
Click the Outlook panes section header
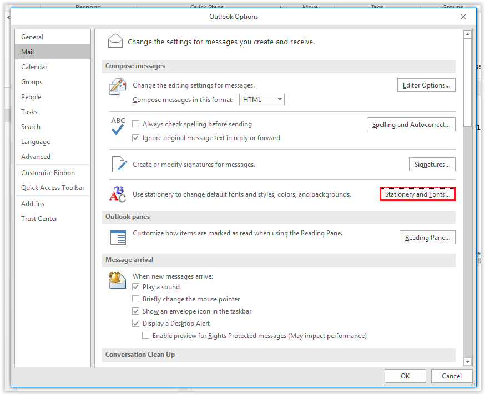point(279,217)
